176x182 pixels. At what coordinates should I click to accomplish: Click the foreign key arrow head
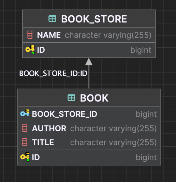[89, 62]
